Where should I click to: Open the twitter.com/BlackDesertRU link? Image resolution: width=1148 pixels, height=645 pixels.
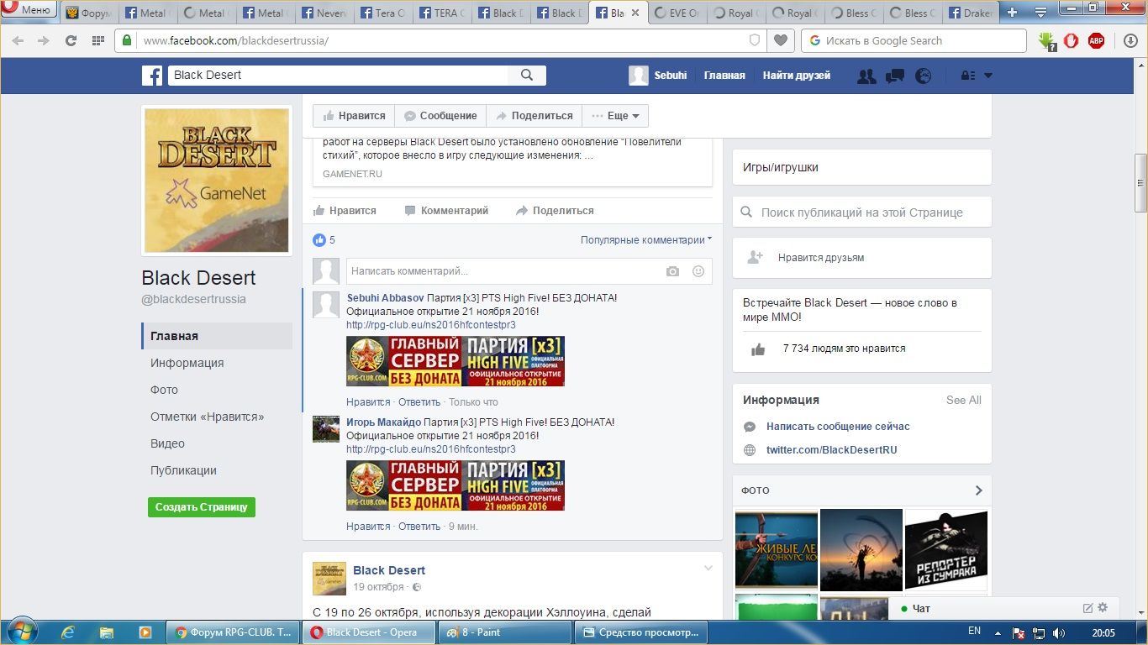point(831,450)
